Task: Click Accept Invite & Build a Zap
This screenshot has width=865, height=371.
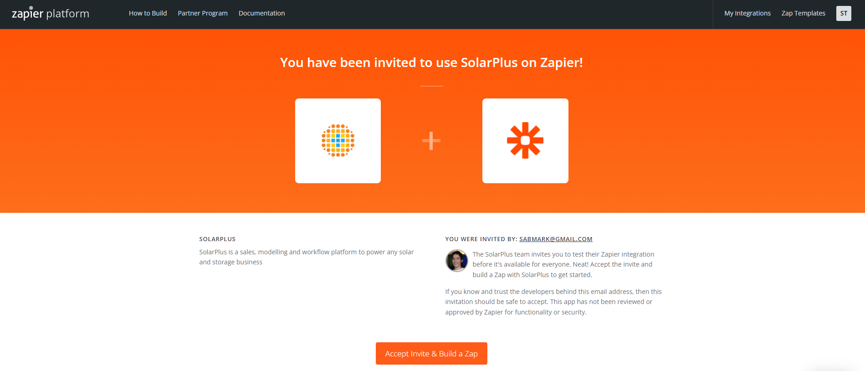Action: (431, 354)
